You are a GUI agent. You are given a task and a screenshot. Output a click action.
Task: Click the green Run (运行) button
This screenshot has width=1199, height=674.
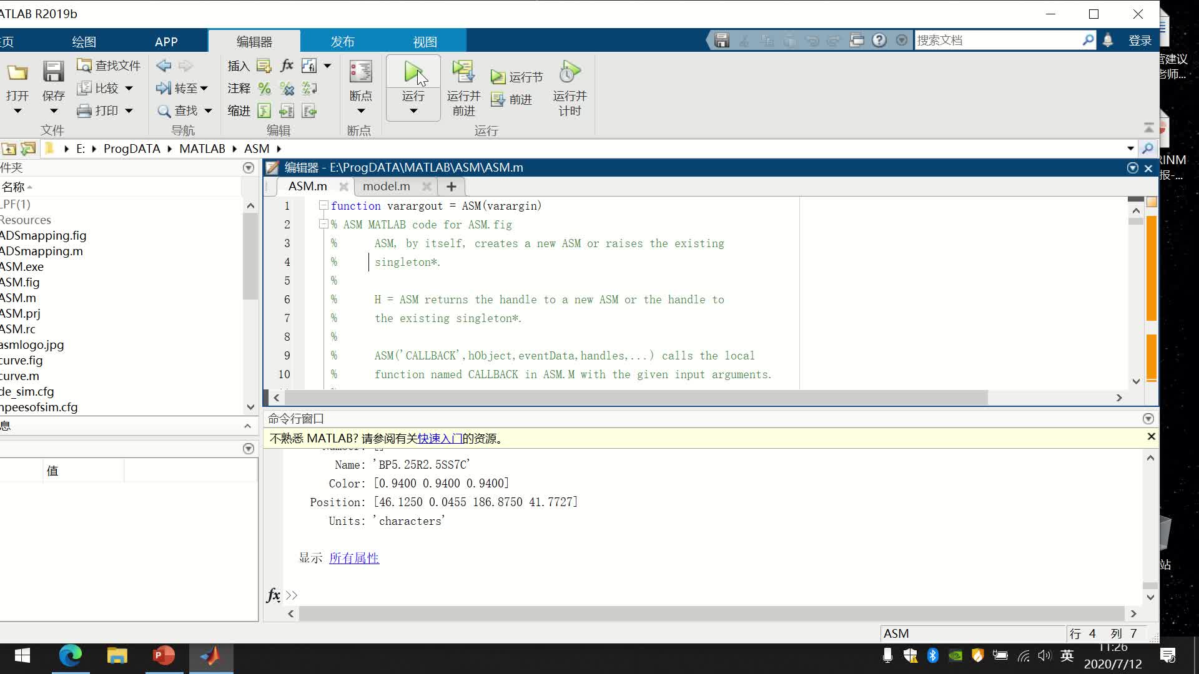[x=413, y=72]
